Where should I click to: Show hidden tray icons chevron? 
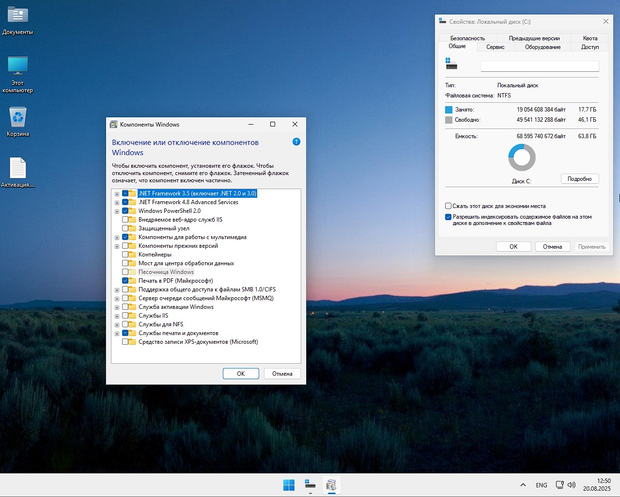pos(523,485)
